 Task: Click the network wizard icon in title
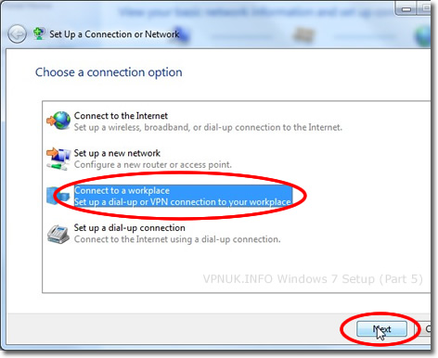(x=39, y=33)
